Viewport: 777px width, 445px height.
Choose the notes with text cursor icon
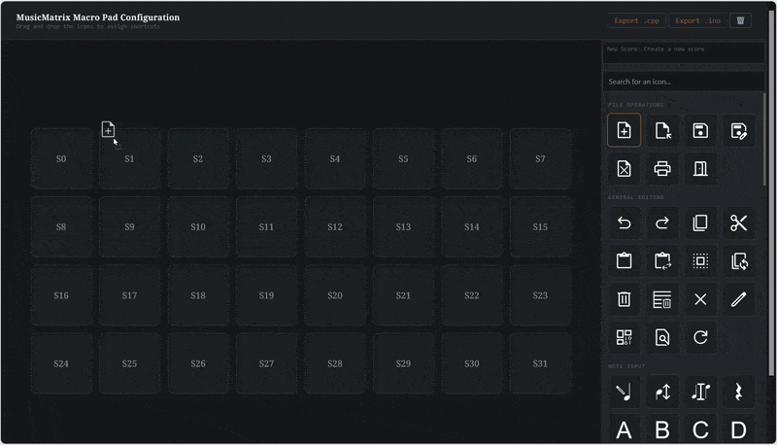click(700, 392)
